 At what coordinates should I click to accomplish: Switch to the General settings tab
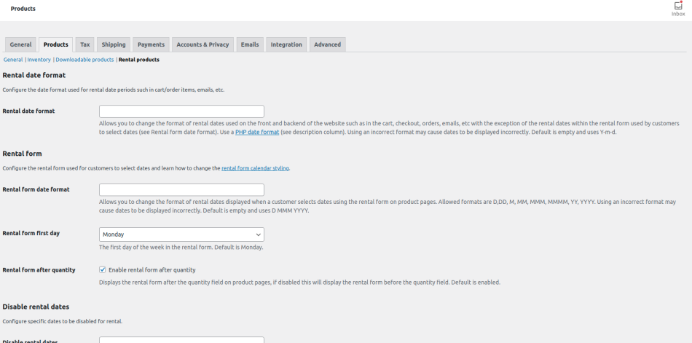pyautogui.click(x=20, y=44)
